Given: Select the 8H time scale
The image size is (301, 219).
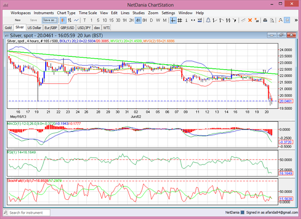Looking at the screenshot, I should click(x=145, y=20).
